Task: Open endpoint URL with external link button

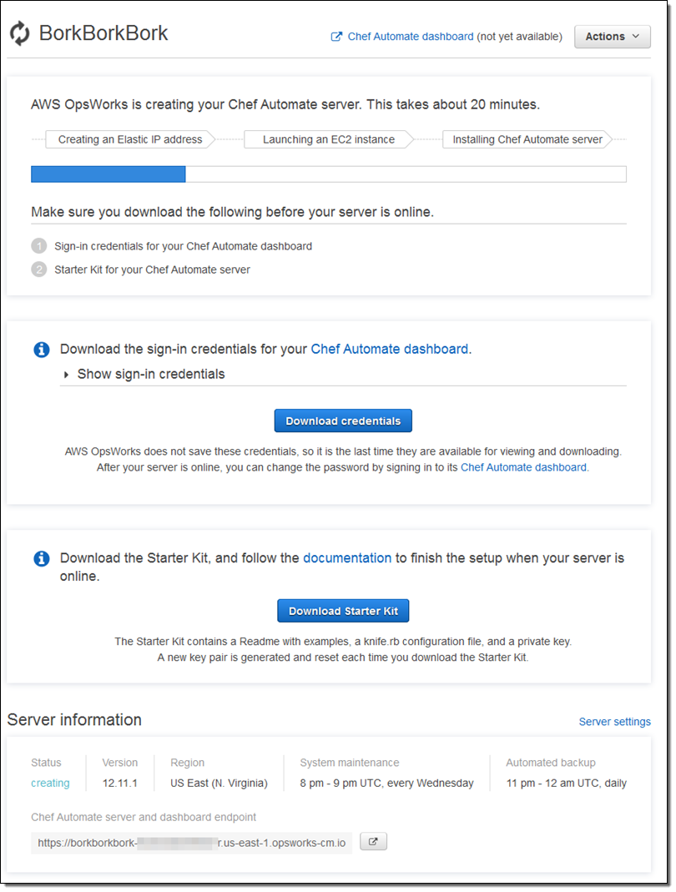Action: (x=373, y=842)
